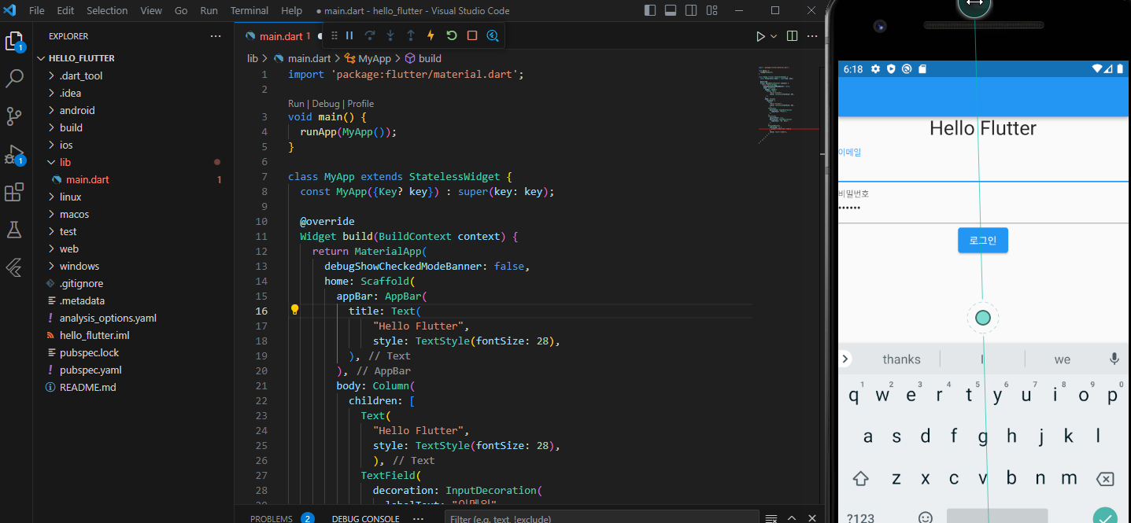Stop the debug session
This screenshot has width=1131, height=523.
click(x=472, y=35)
